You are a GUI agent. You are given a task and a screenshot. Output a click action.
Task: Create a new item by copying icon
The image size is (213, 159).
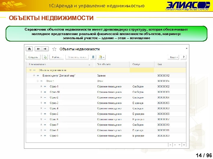click(45, 57)
